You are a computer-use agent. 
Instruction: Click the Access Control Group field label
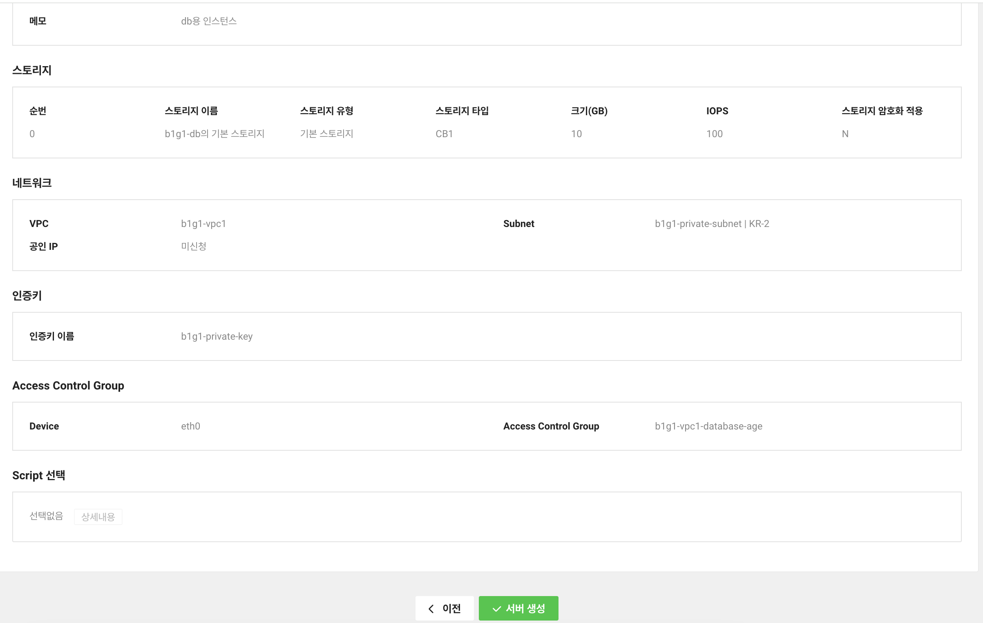click(551, 426)
